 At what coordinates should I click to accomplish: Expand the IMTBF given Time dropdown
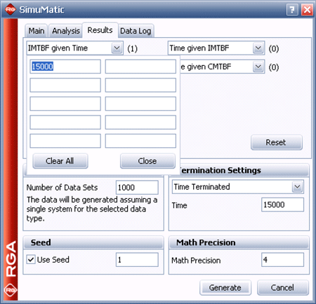(x=117, y=48)
